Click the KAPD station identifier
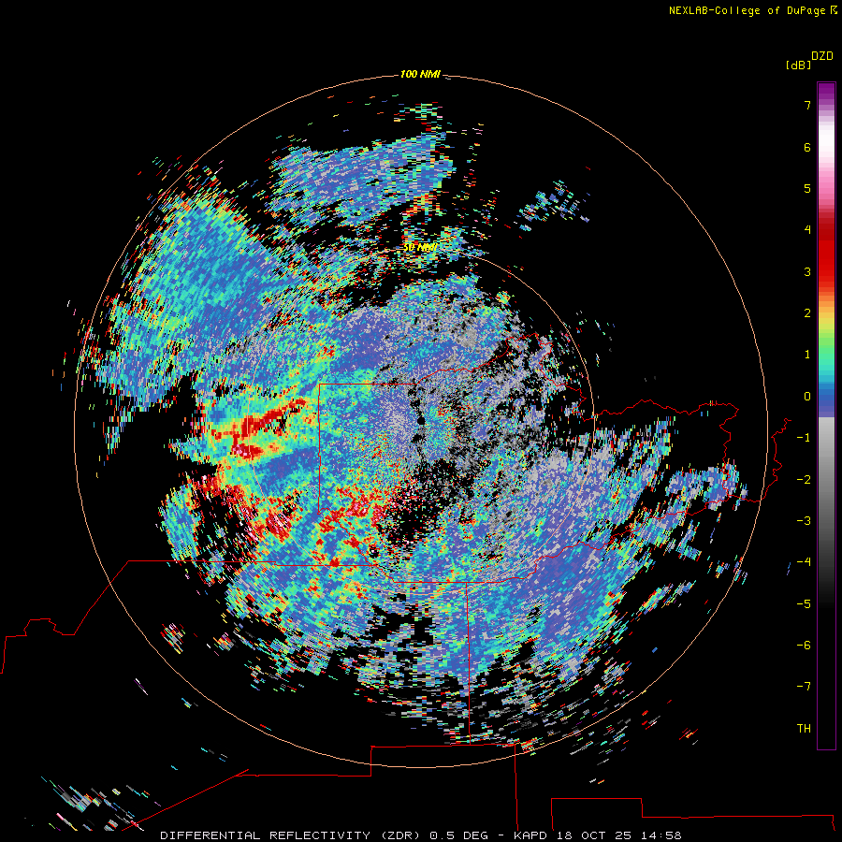This screenshot has width=842, height=842. (530, 835)
